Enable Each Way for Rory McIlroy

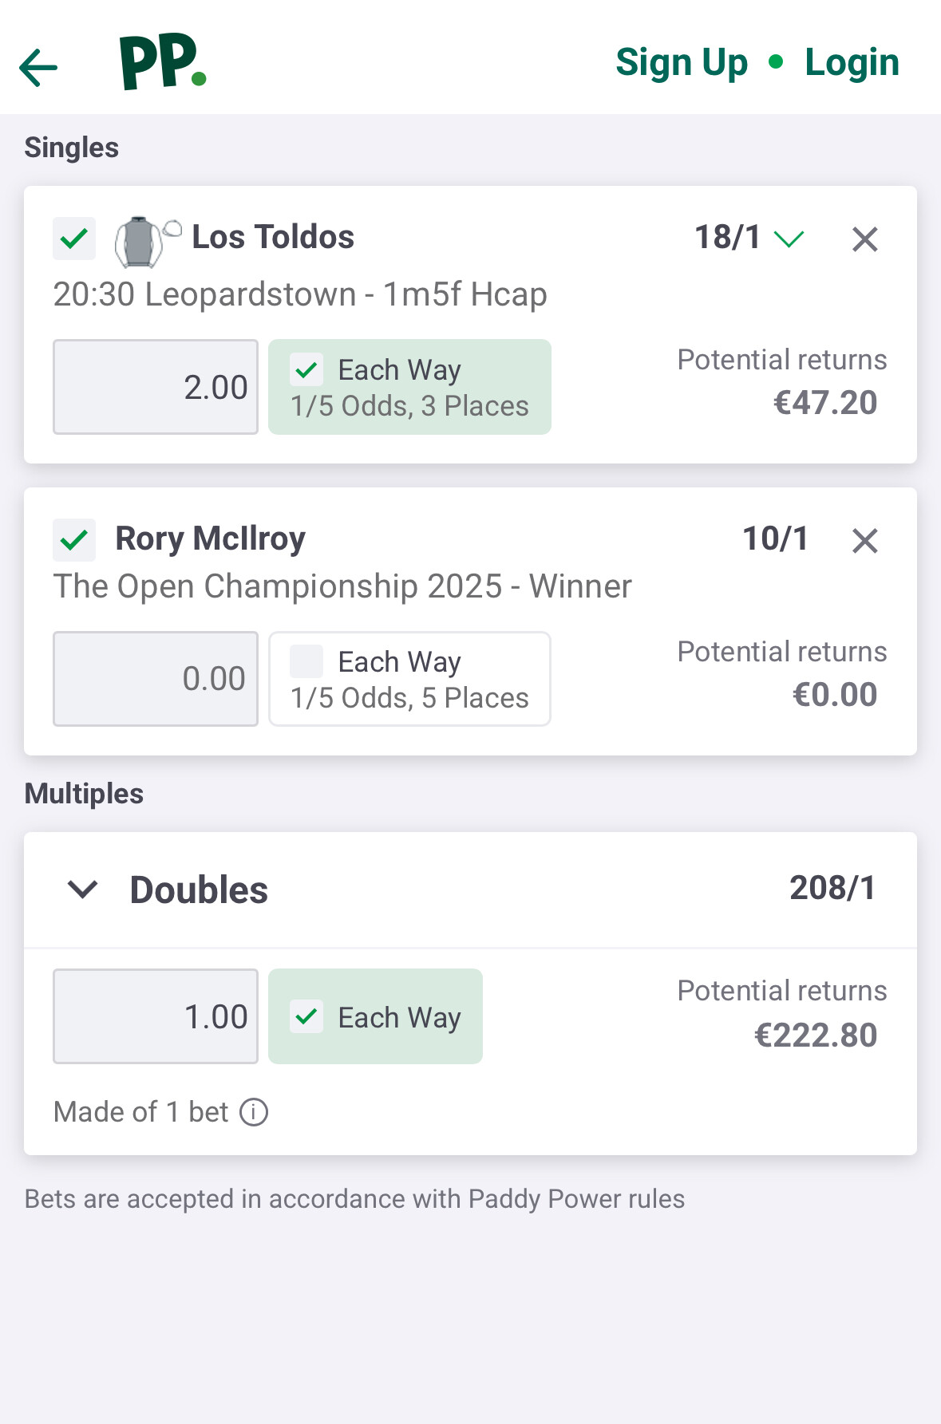pyautogui.click(x=306, y=661)
